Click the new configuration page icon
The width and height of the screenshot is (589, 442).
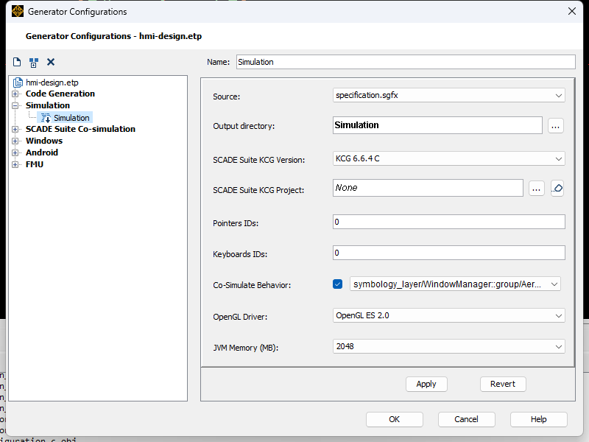click(17, 62)
